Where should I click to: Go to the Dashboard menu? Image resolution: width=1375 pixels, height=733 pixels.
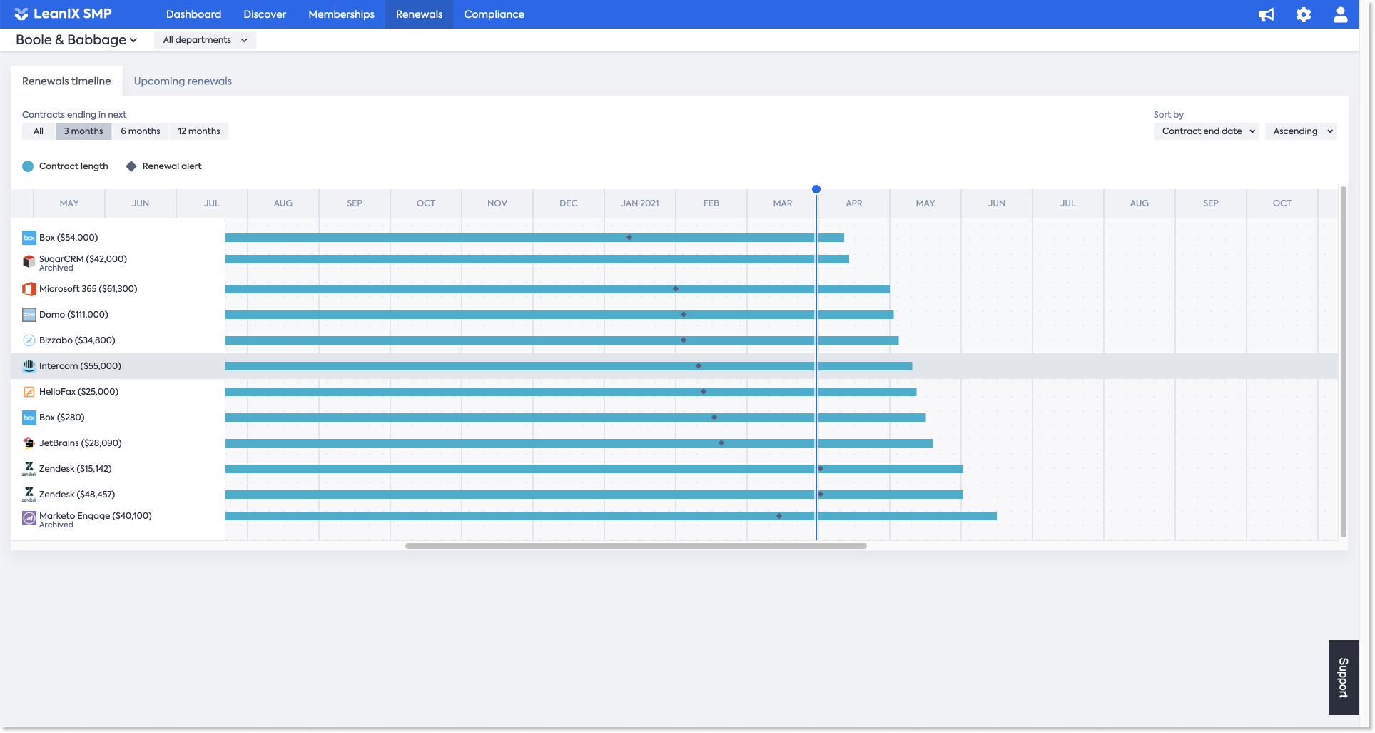(x=193, y=14)
